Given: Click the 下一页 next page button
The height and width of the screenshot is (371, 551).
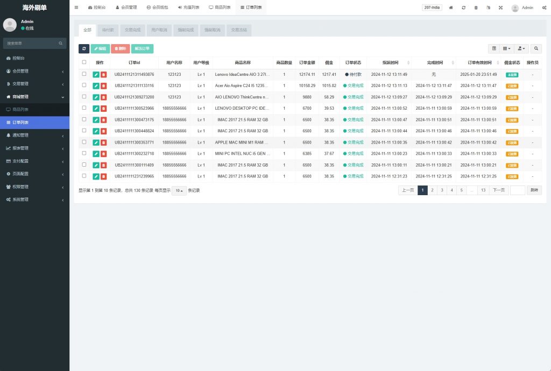Looking at the screenshot, I should point(498,190).
